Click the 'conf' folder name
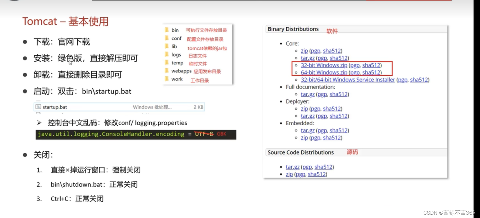The image size is (480, 218). (176, 38)
